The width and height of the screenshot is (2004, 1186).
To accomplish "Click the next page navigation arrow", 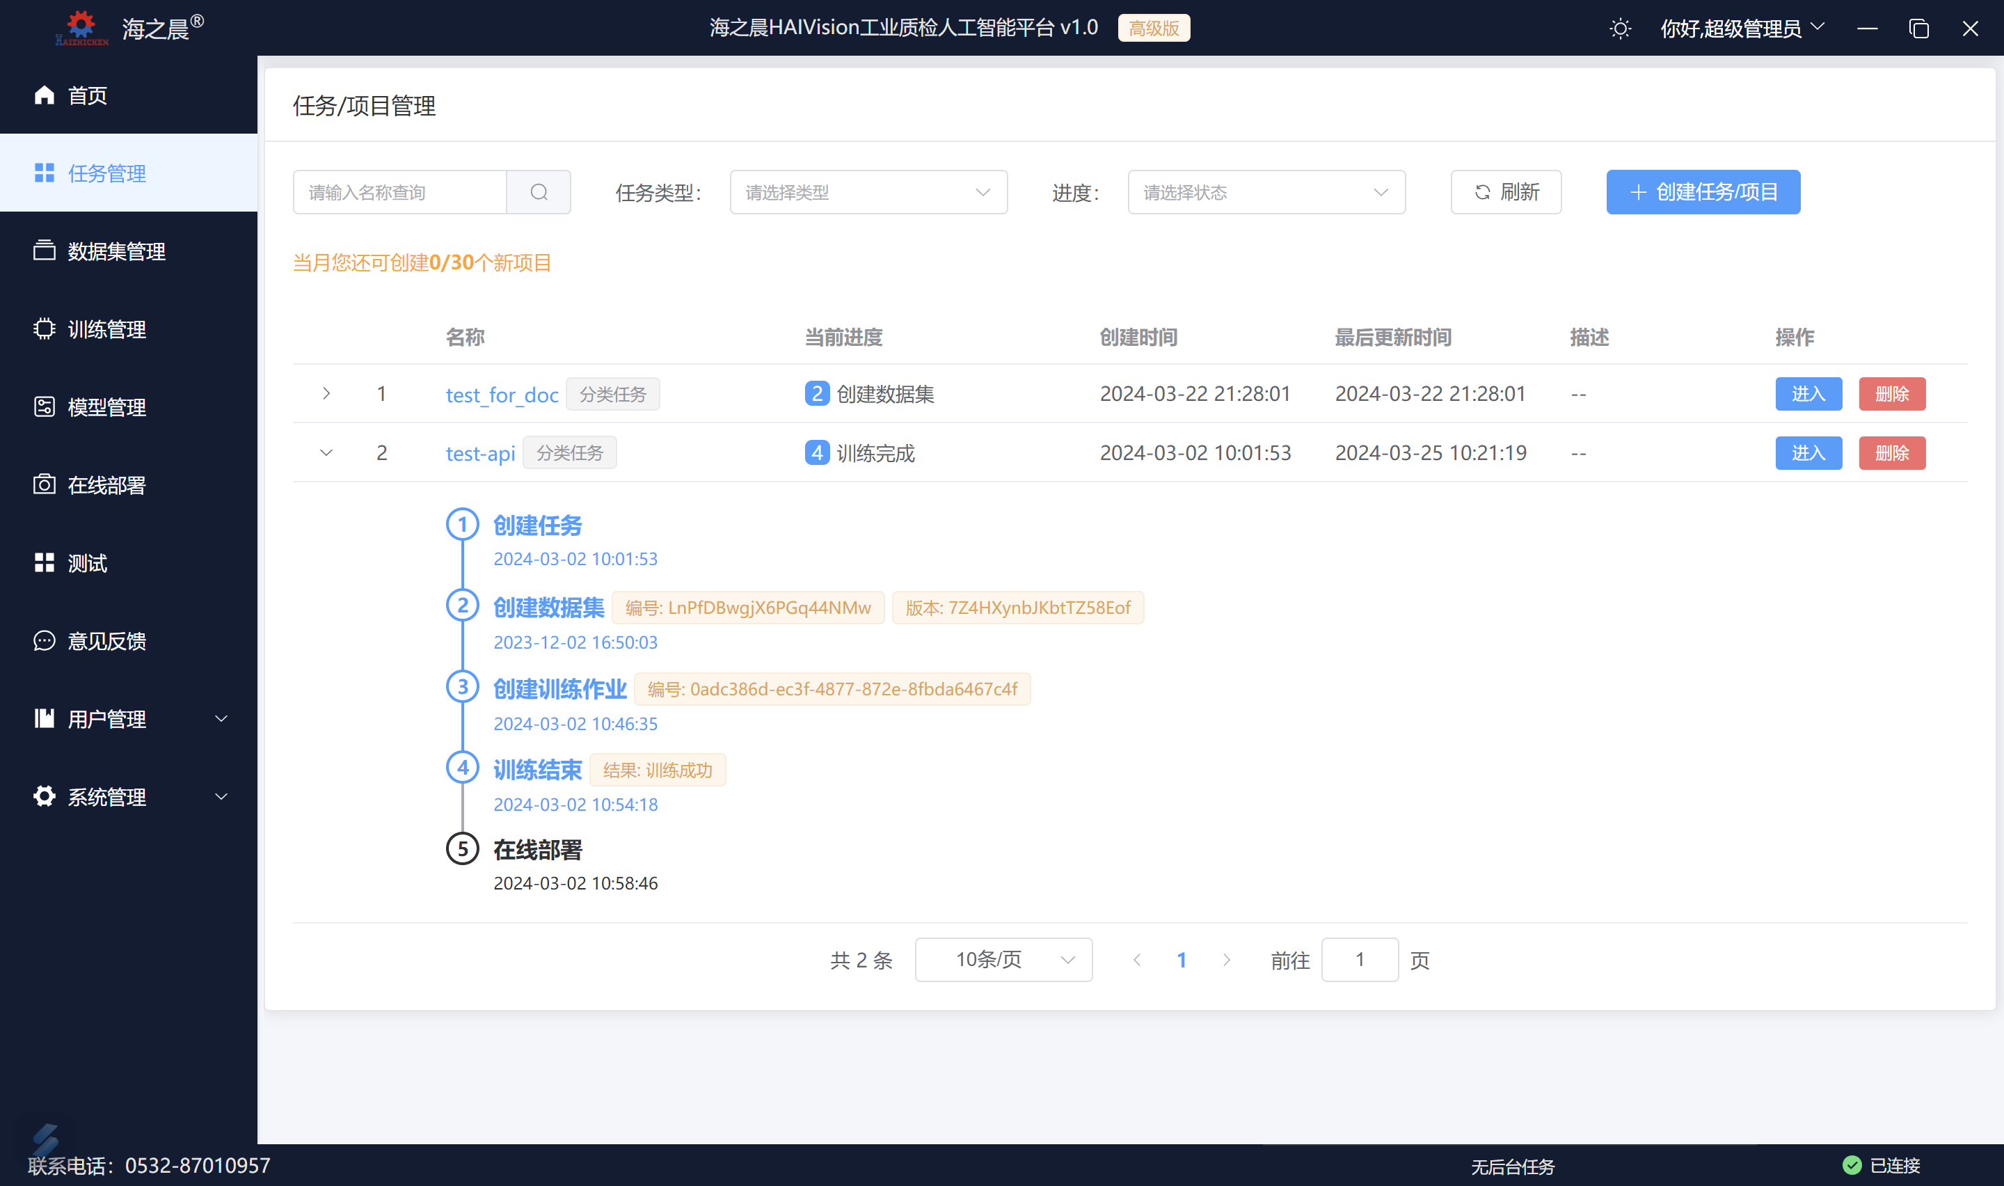I will click(x=1226, y=961).
